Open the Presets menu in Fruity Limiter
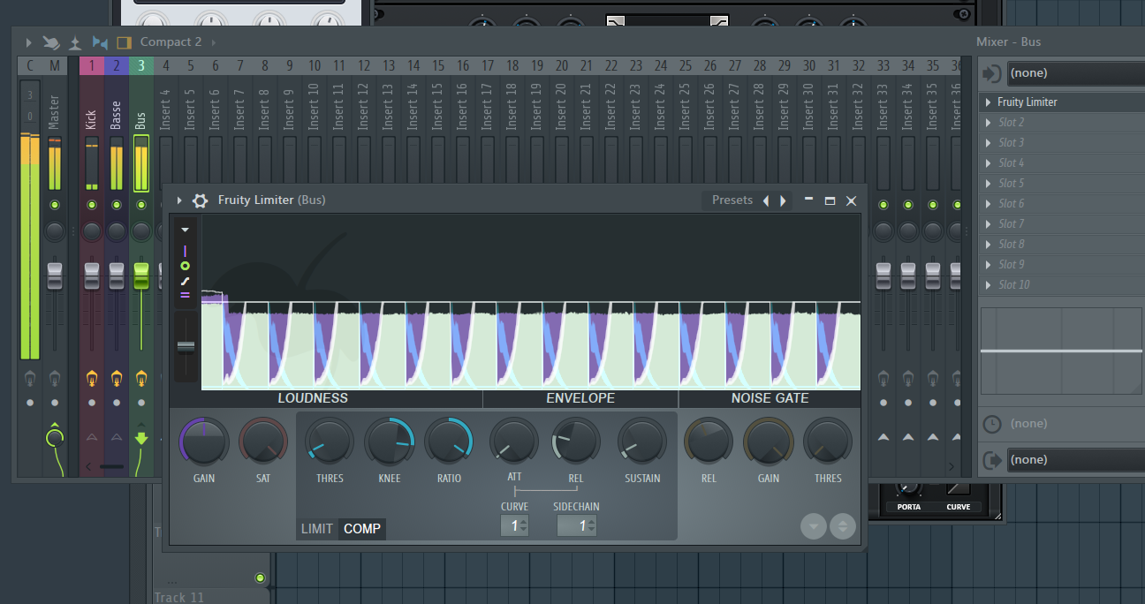The height and width of the screenshot is (604, 1145). 732,200
